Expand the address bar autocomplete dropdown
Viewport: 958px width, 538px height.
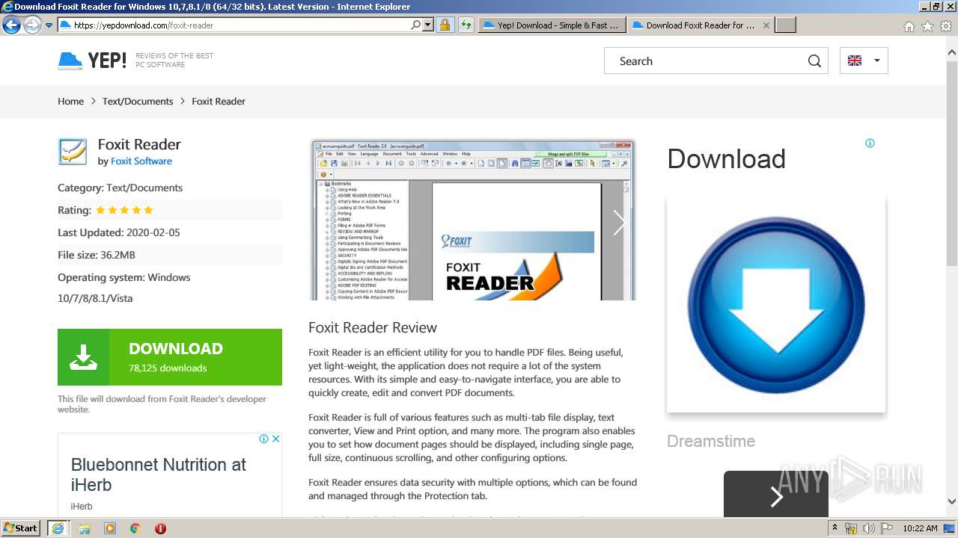(x=428, y=25)
